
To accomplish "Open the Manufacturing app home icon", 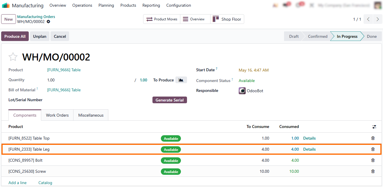I will pyautogui.click(x=6, y=5).
